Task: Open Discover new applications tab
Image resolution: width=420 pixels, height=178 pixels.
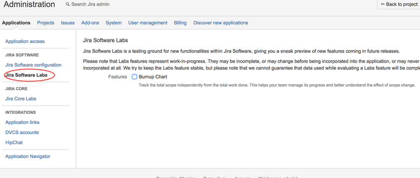Action: (x=221, y=23)
